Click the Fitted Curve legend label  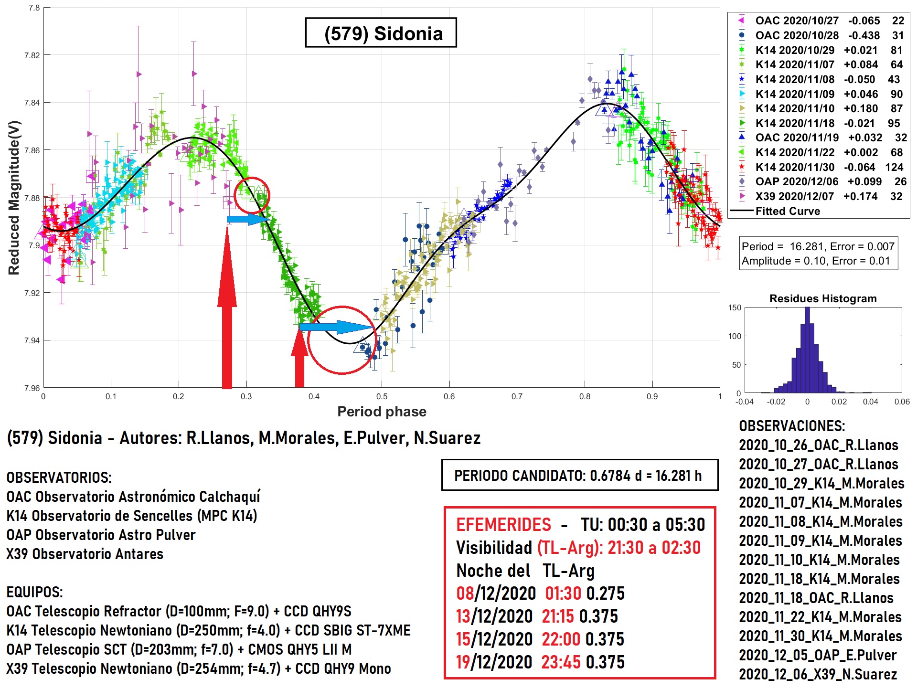(x=788, y=211)
